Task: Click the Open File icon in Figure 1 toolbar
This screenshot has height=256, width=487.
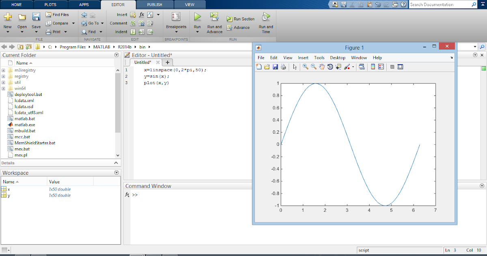Action: (x=267, y=67)
